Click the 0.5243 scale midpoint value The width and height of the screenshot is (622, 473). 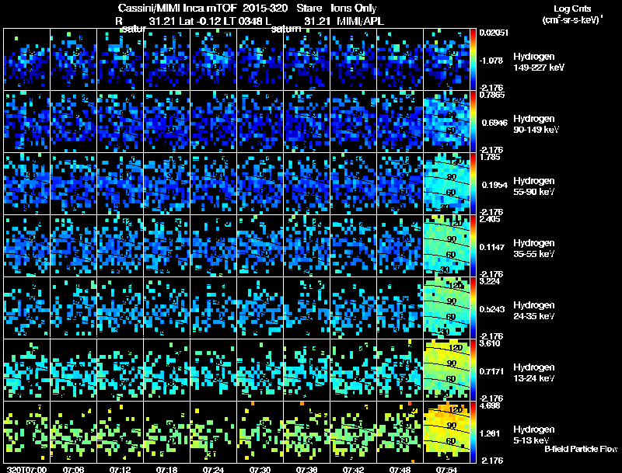[x=492, y=309]
